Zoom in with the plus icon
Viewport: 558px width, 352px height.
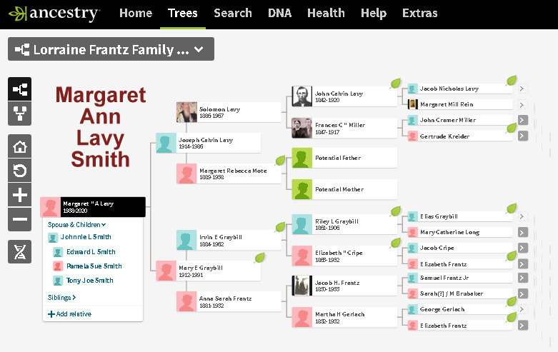click(x=20, y=195)
